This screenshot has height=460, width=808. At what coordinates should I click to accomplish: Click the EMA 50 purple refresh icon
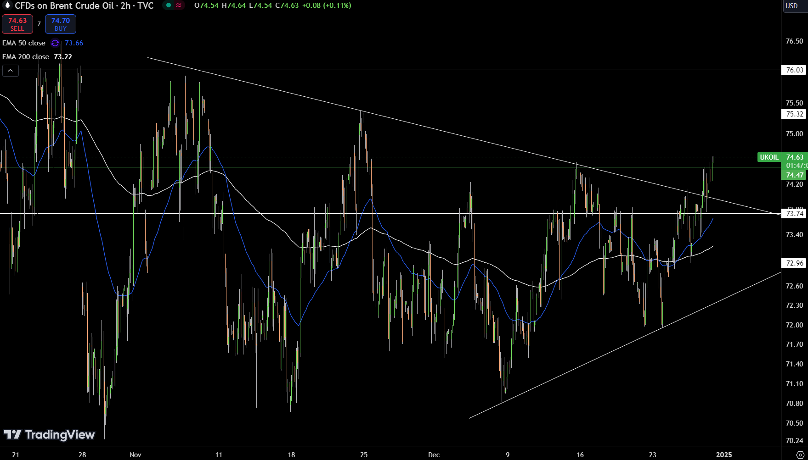[55, 43]
